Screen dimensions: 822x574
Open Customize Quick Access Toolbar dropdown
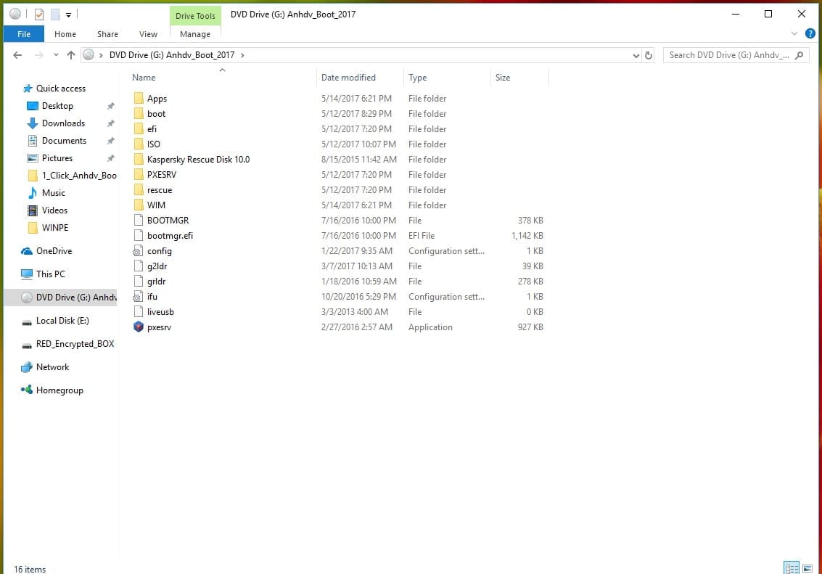coord(68,15)
